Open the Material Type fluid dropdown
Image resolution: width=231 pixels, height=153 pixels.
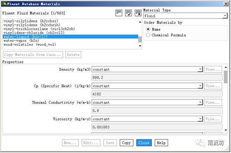coord(185,16)
